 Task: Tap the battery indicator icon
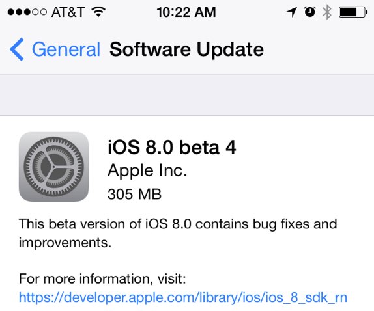coord(353,12)
